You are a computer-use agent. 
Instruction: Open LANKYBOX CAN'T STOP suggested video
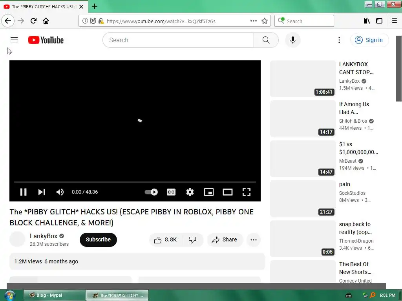tap(356, 68)
